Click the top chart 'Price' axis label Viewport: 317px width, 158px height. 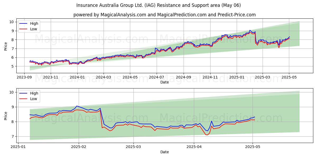(x=6, y=46)
